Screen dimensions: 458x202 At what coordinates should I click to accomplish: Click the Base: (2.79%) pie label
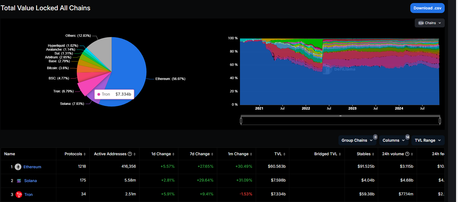(x=59, y=61)
